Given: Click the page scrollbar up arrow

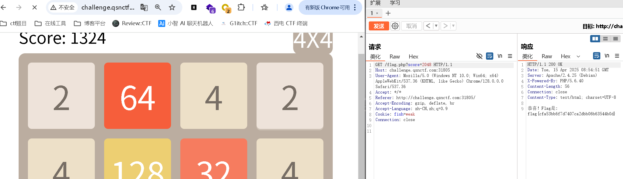Looking at the screenshot, I should click(361, 36).
